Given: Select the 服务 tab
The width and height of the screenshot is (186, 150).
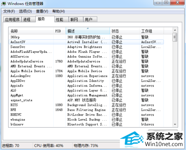Looking at the screenshot, I should tap(45, 19).
